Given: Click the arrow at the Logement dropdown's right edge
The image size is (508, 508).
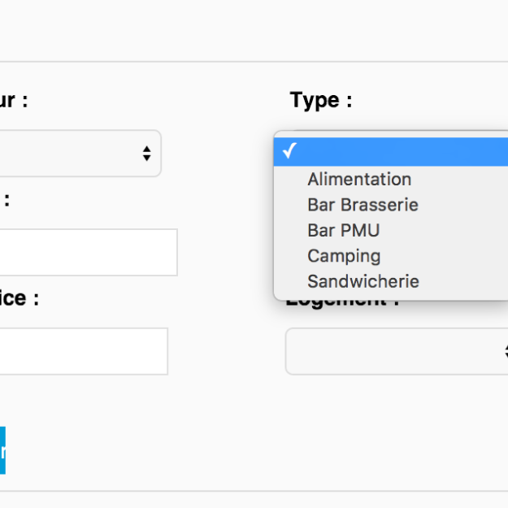Looking at the screenshot, I should (x=504, y=352).
